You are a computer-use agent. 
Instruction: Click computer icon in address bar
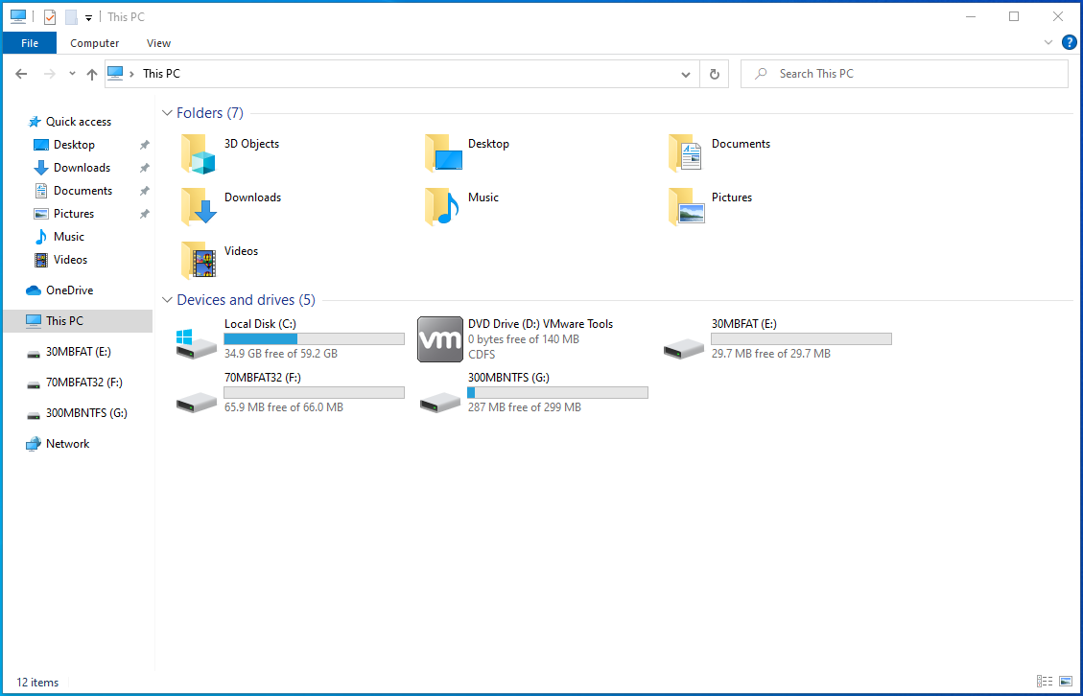[115, 73]
